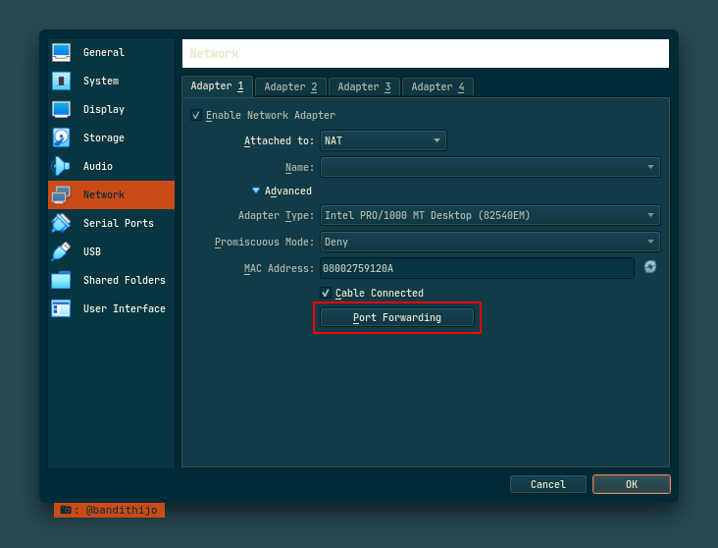Switch to the Adapter 2 tab
718x548 pixels.
(x=290, y=87)
